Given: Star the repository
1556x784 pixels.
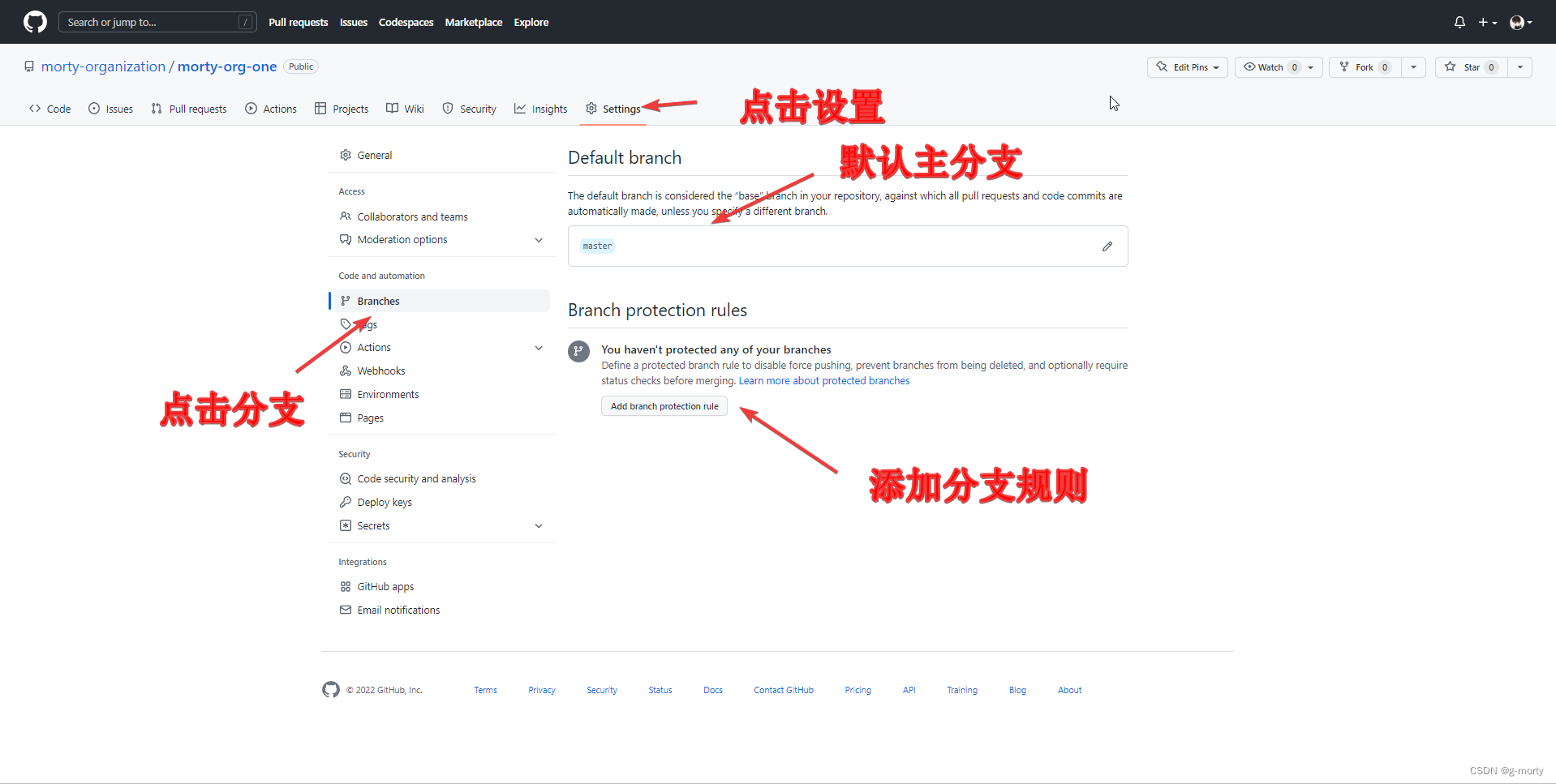Looking at the screenshot, I should click(1472, 67).
